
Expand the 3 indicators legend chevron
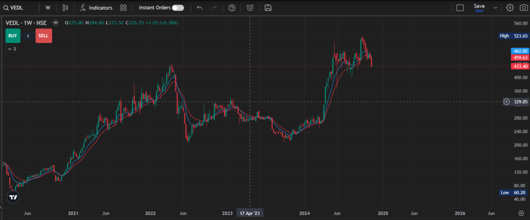click(x=11, y=49)
